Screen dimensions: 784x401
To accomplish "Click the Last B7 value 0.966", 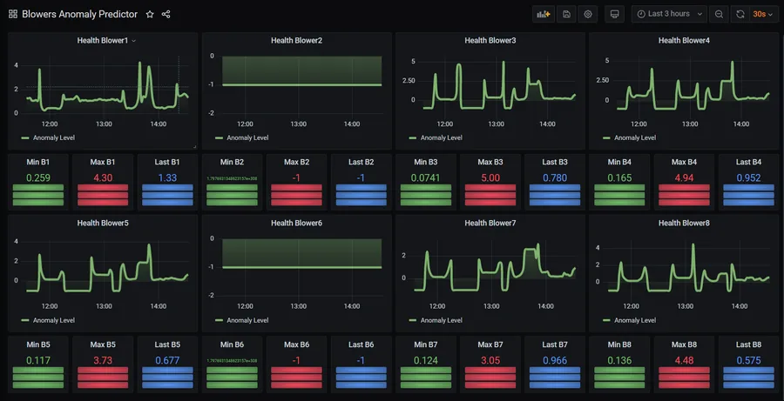I will 555,360.
